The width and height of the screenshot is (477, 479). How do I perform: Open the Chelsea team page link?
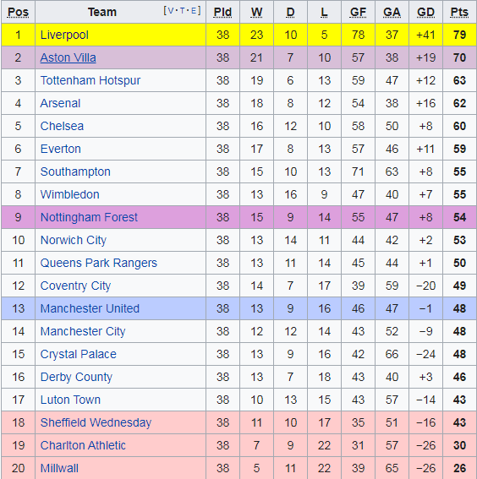tap(62, 126)
